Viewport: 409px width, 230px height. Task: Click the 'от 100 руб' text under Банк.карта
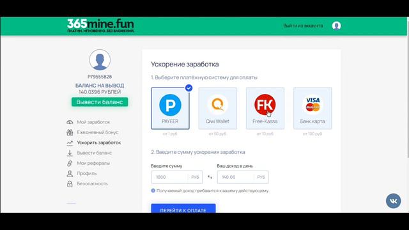313,134
